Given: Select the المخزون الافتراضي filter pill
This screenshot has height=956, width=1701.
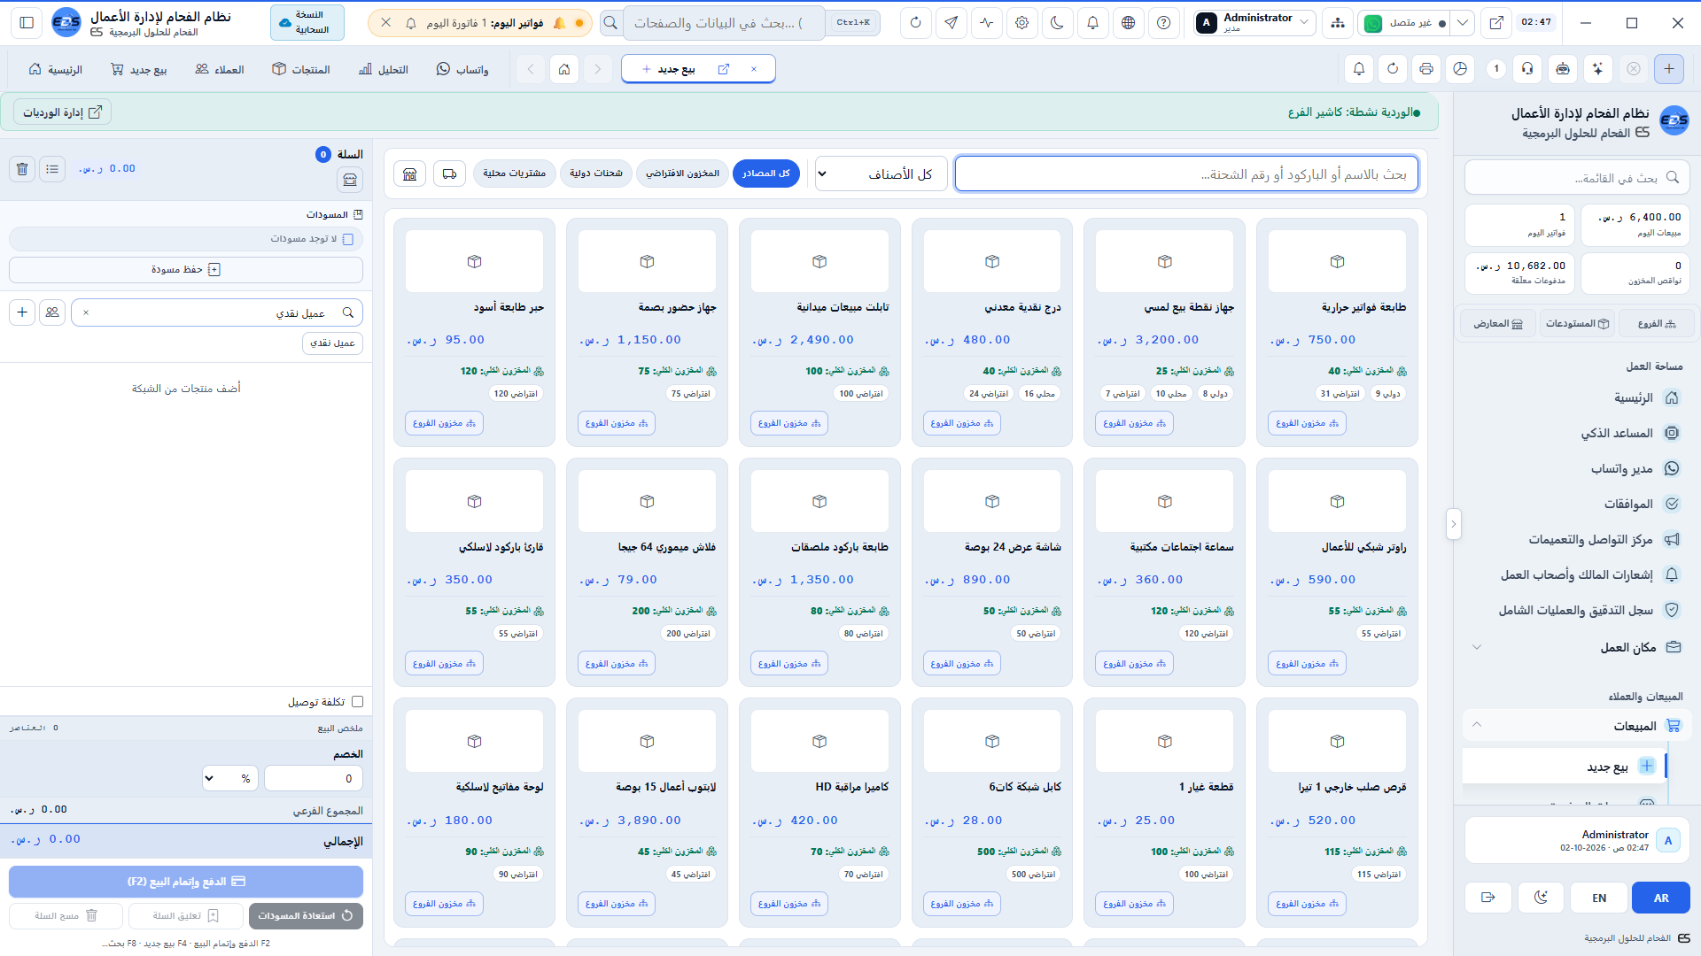Looking at the screenshot, I should coord(683,173).
